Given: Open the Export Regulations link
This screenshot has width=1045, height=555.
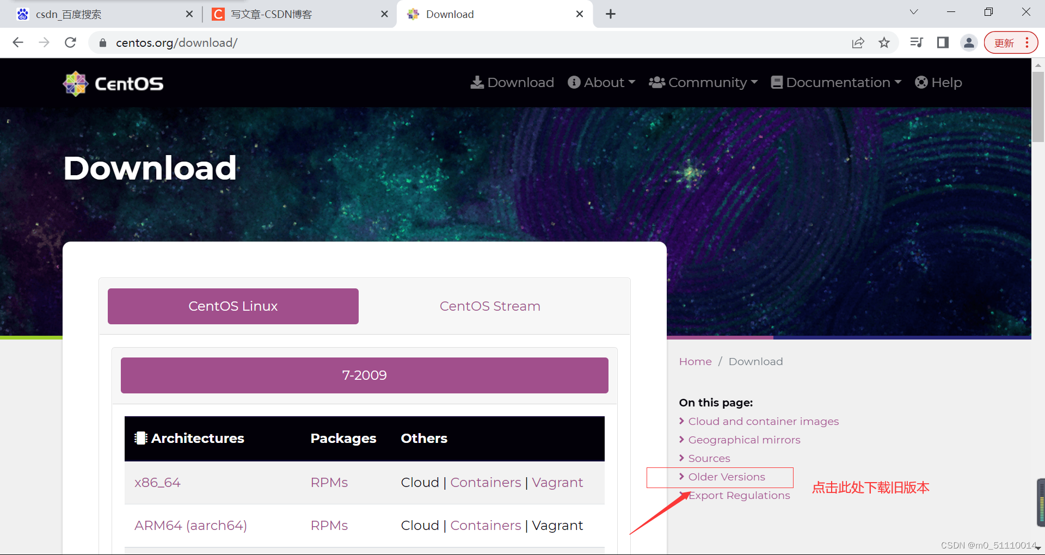Looking at the screenshot, I should [739, 496].
